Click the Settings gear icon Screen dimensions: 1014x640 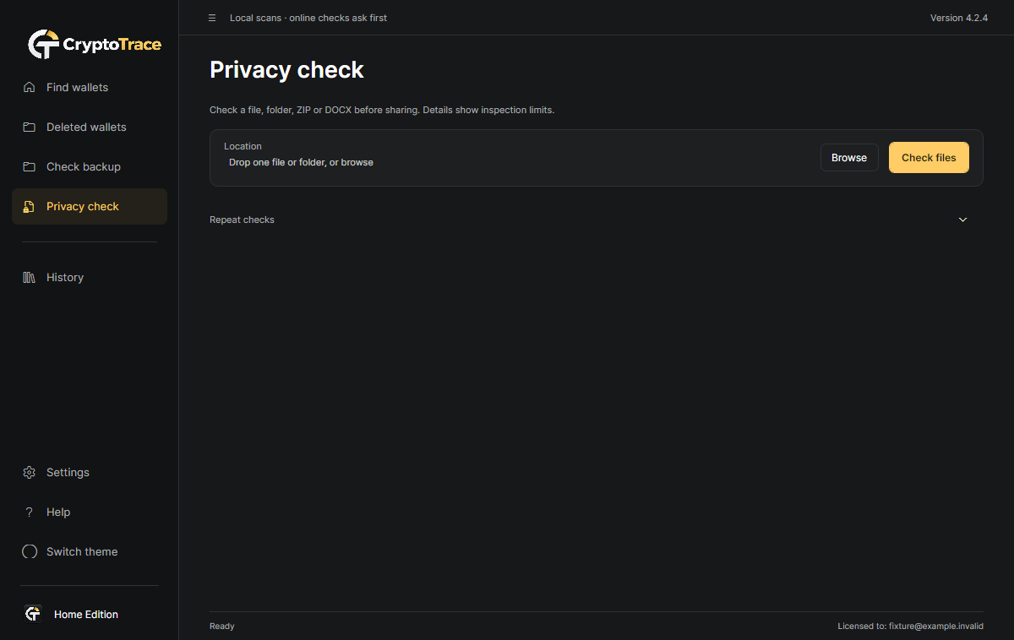click(x=30, y=472)
